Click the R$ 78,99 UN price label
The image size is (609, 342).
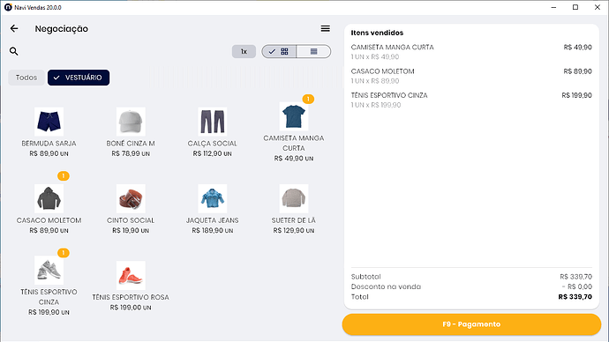131,153
